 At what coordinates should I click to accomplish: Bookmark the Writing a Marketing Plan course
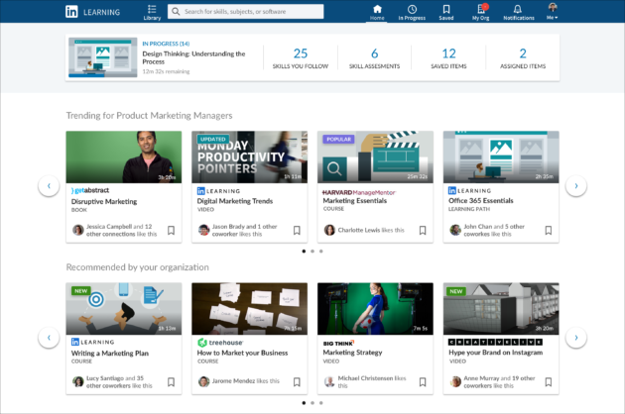coord(171,381)
